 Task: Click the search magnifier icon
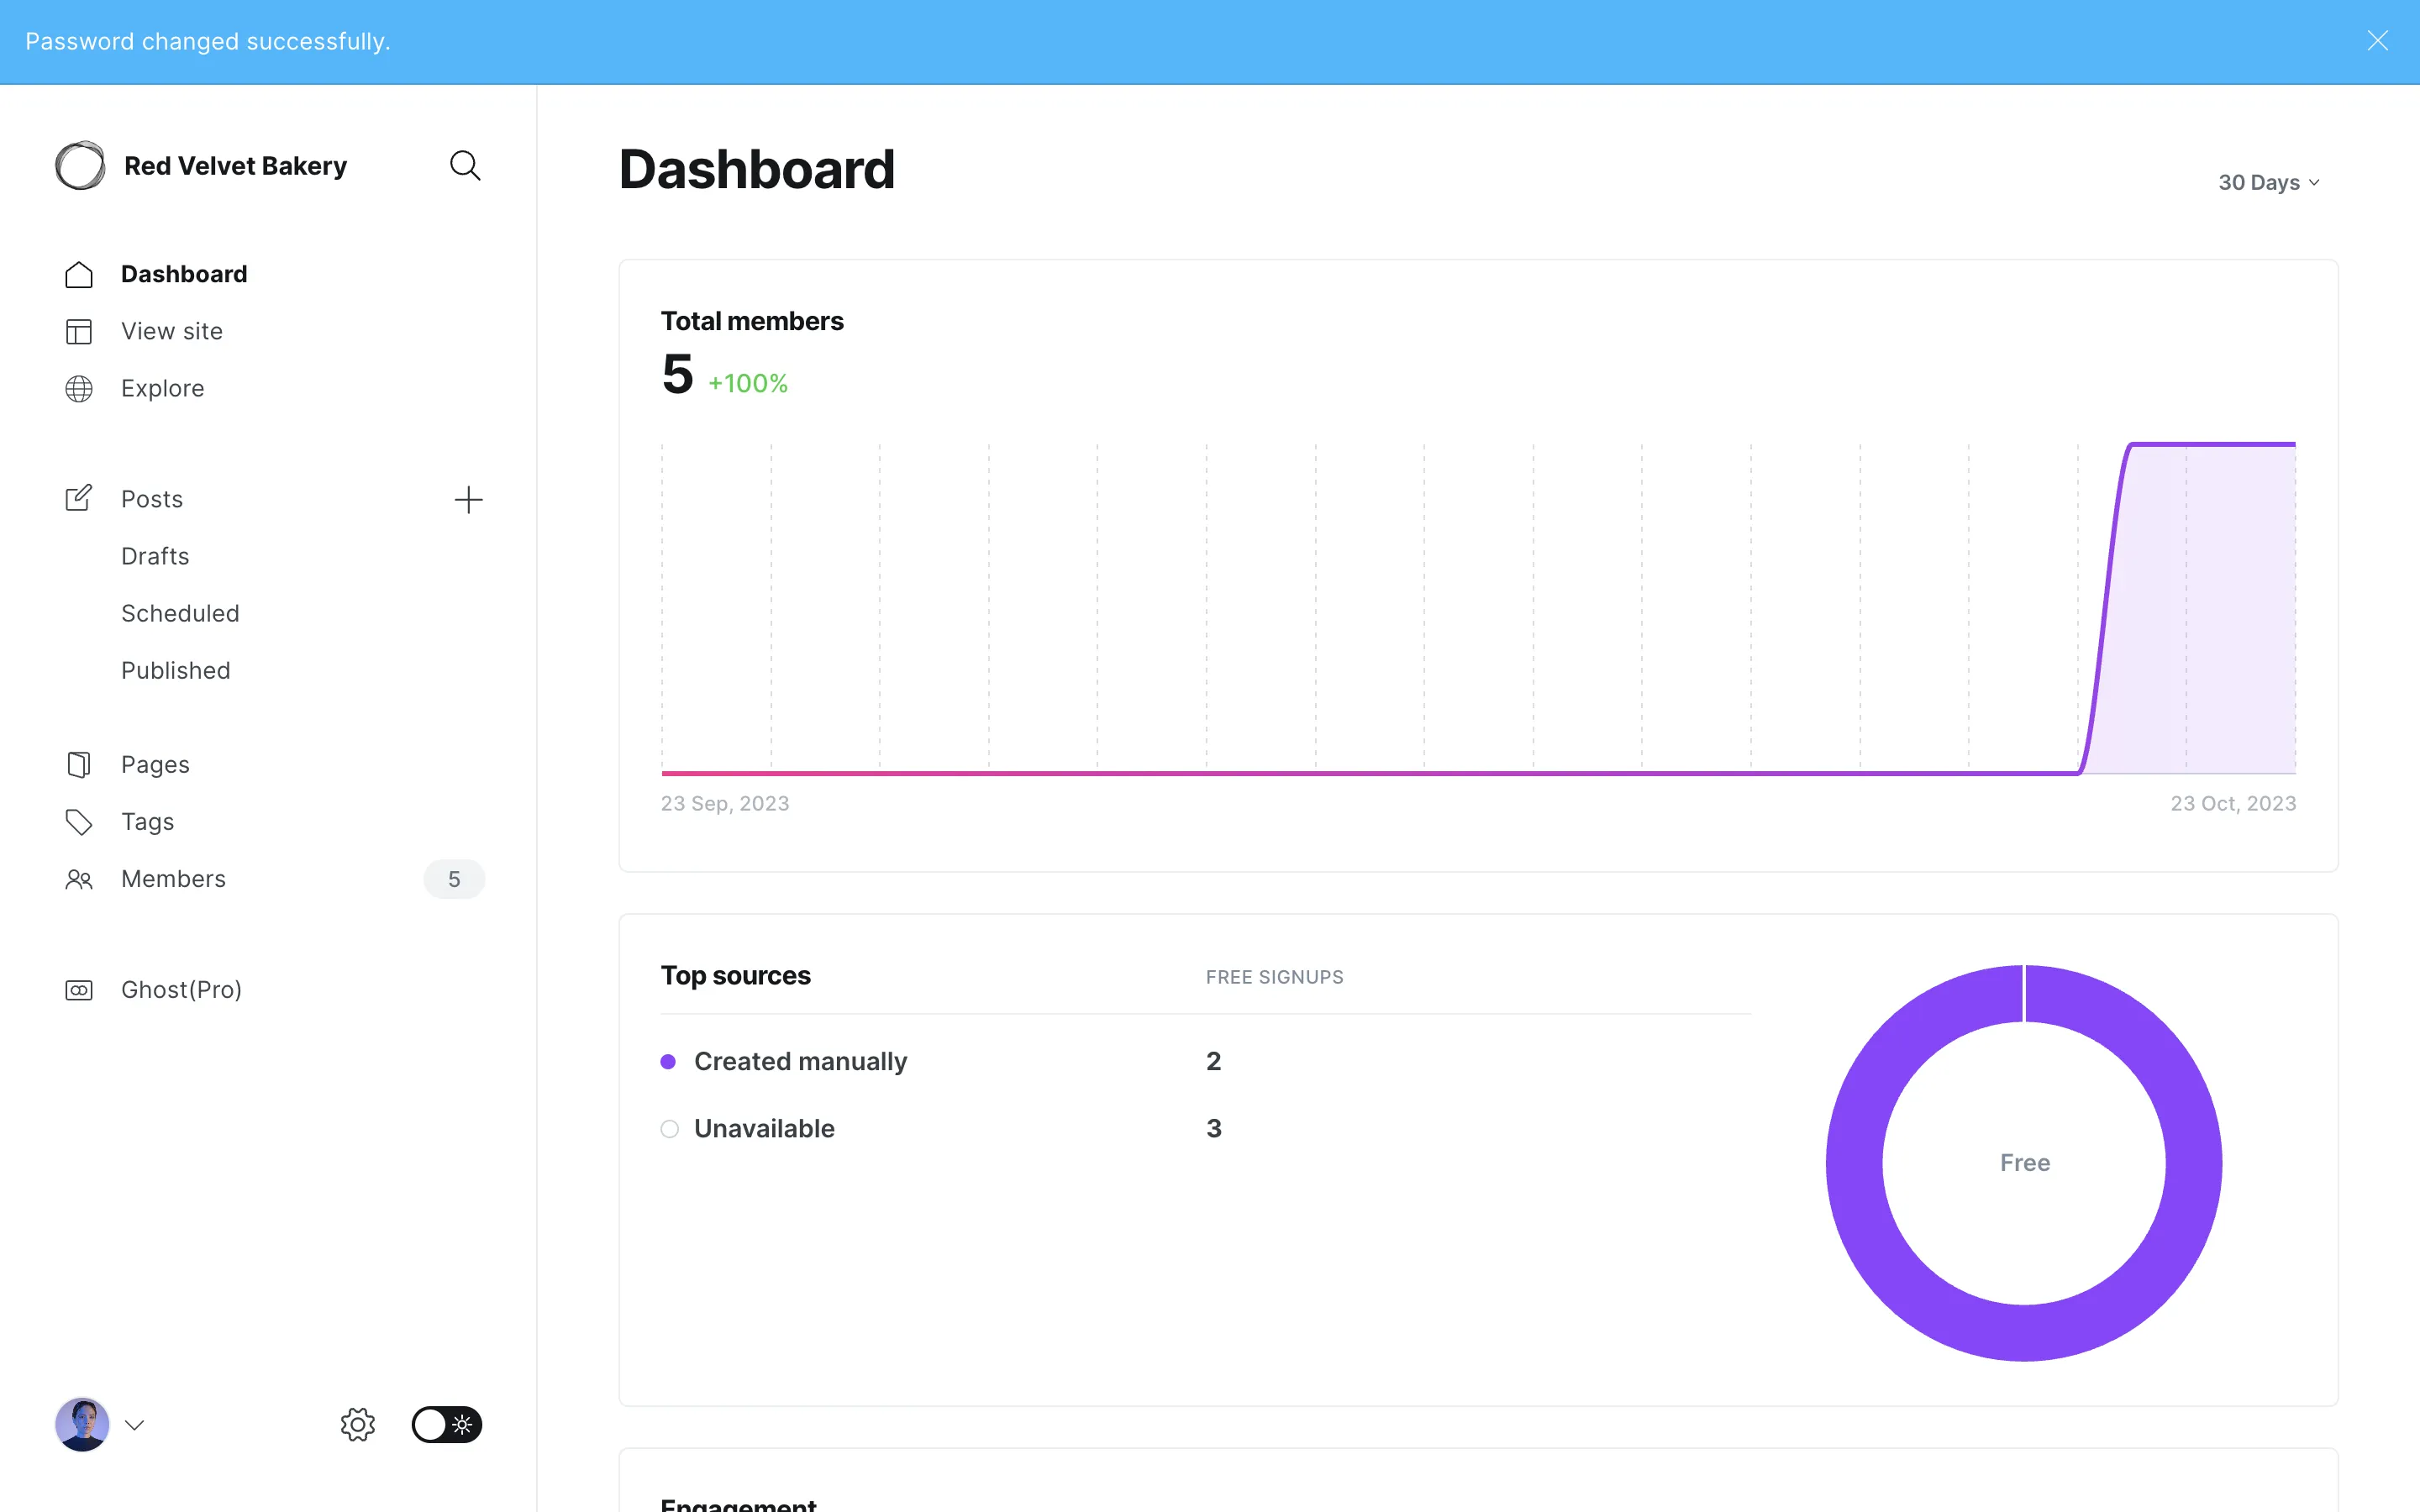[x=465, y=165]
